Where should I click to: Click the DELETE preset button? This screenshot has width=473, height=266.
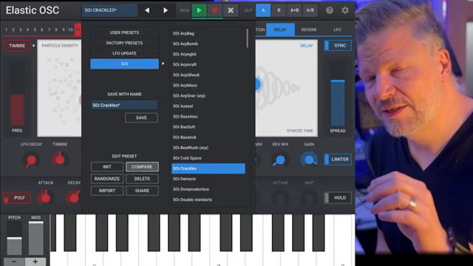tap(142, 179)
